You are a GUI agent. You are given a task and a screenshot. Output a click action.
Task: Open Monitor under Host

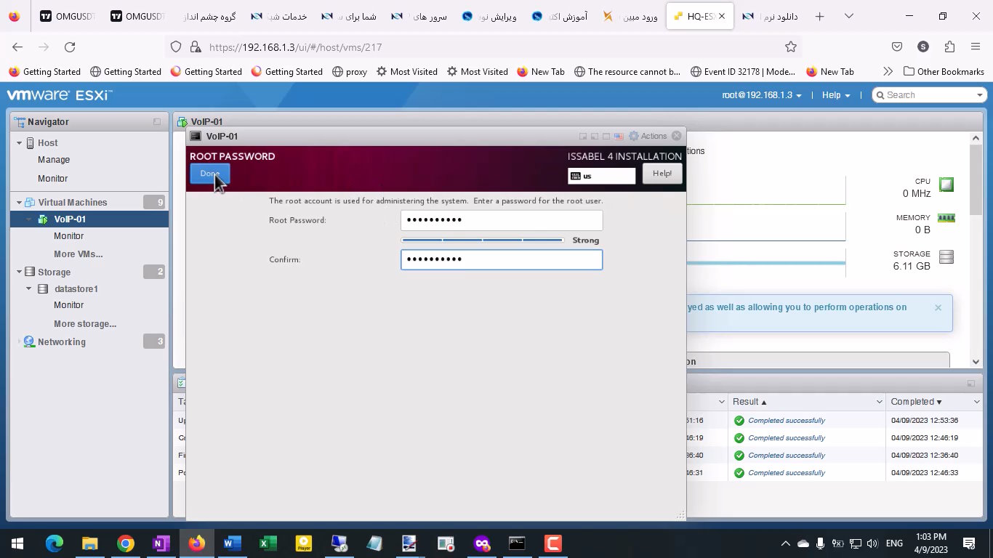tap(52, 179)
